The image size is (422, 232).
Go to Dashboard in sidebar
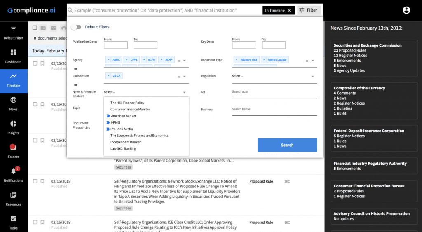pyautogui.click(x=14, y=56)
